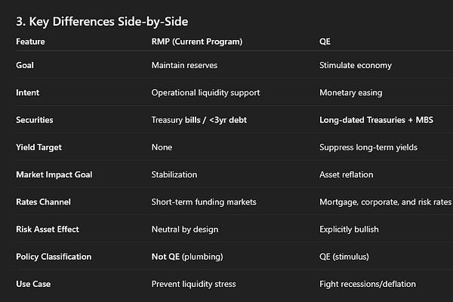The height and width of the screenshot is (302, 453).
Task: Select the "Asset reflation" cell
Action: click(x=348, y=174)
